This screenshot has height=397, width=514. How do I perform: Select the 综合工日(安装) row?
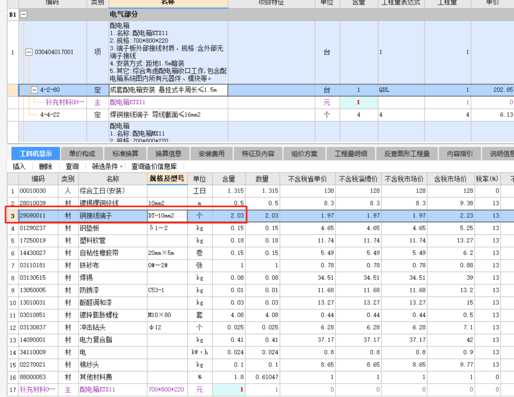(261, 191)
